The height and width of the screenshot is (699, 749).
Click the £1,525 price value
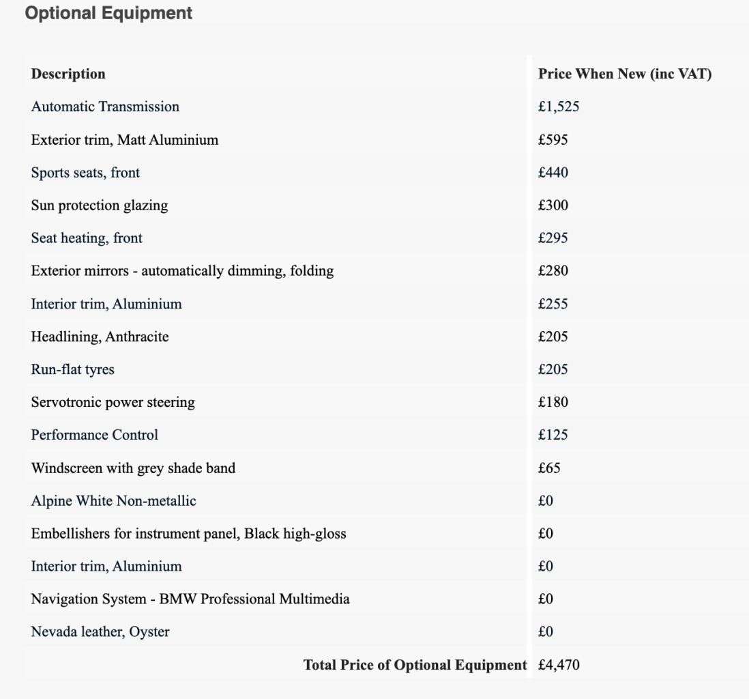[559, 107]
